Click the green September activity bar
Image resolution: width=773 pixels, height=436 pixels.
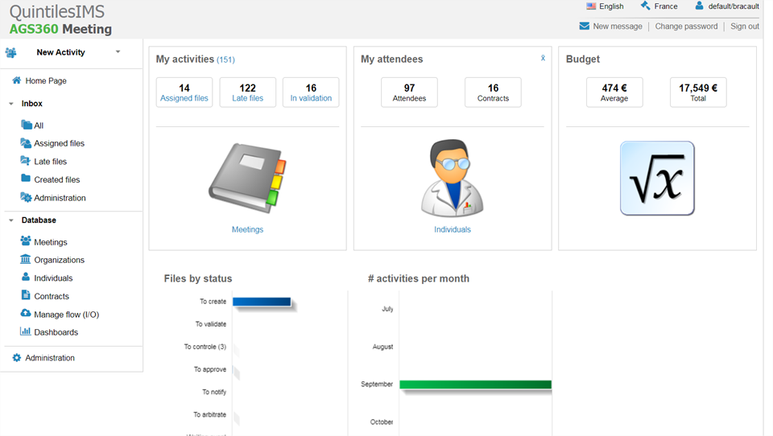(x=475, y=385)
